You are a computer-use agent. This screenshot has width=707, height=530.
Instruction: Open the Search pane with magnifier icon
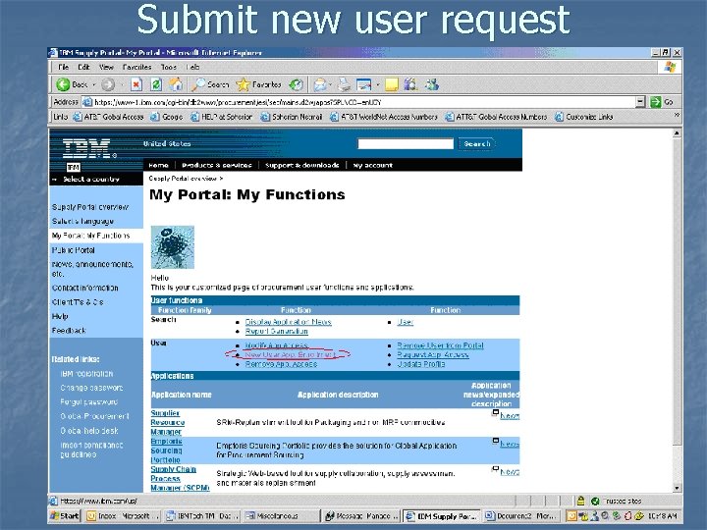(210, 84)
